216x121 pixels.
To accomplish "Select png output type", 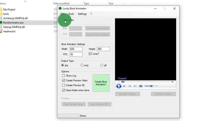I will (82, 65).
